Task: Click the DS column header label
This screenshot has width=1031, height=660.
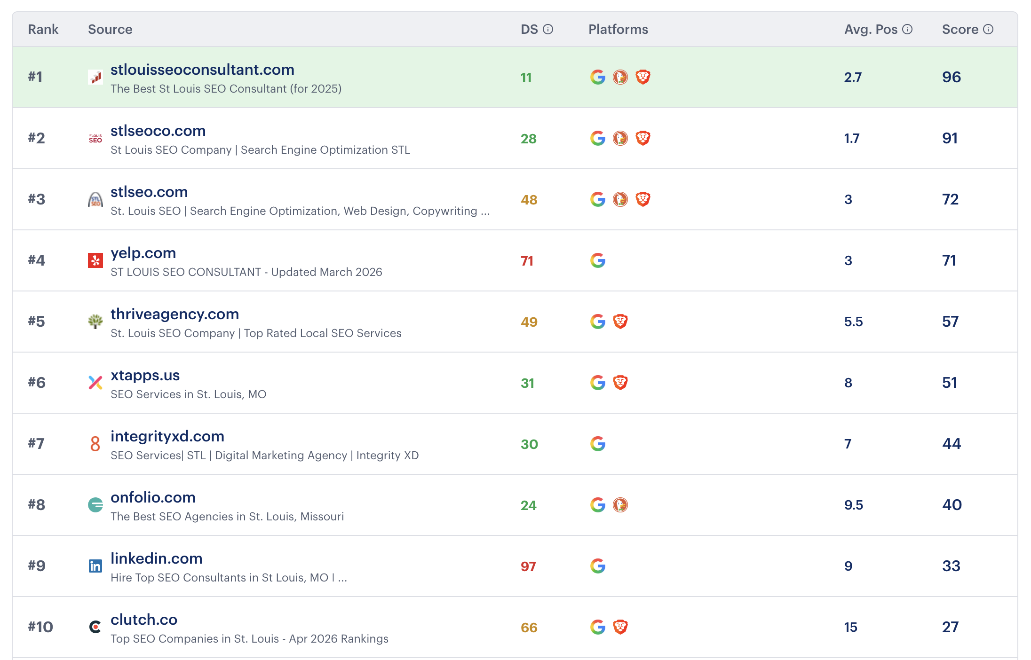Action: coord(529,29)
